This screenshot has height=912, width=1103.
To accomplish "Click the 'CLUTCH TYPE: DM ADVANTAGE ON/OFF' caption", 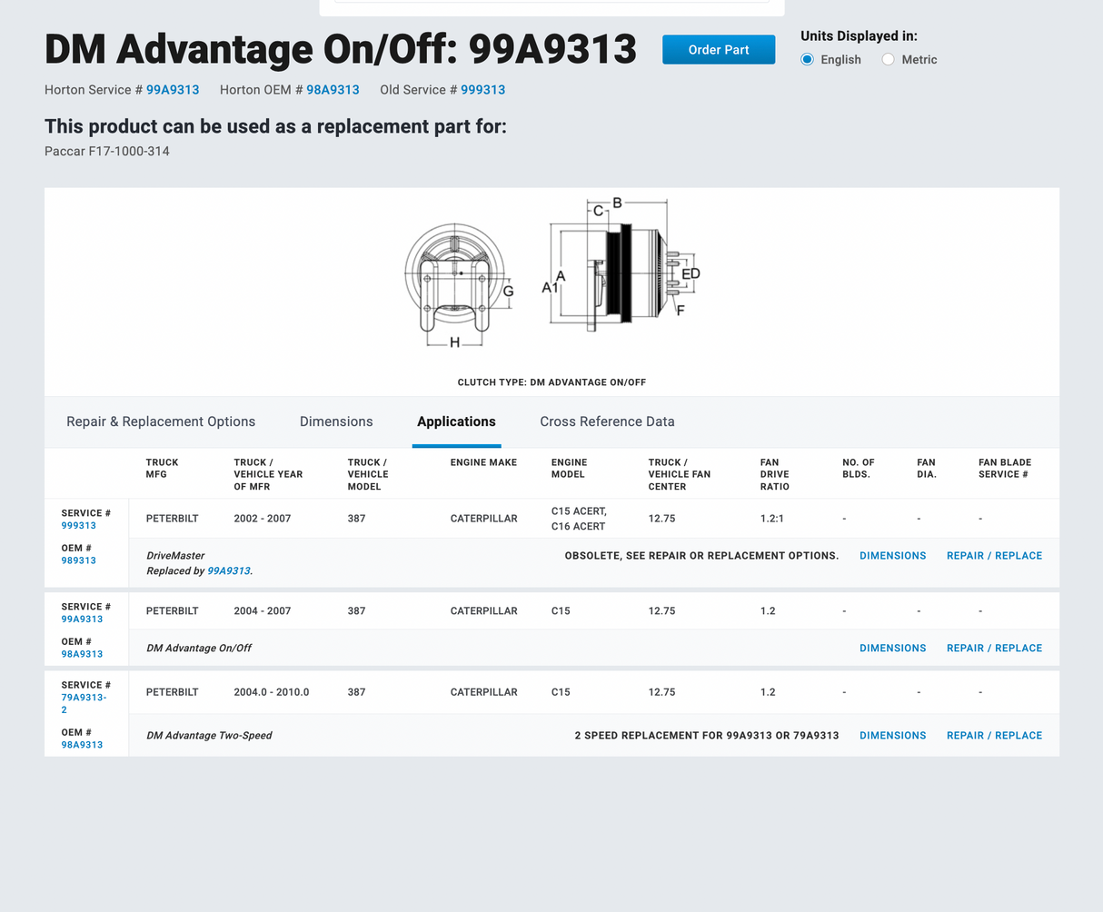I will coord(551,382).
